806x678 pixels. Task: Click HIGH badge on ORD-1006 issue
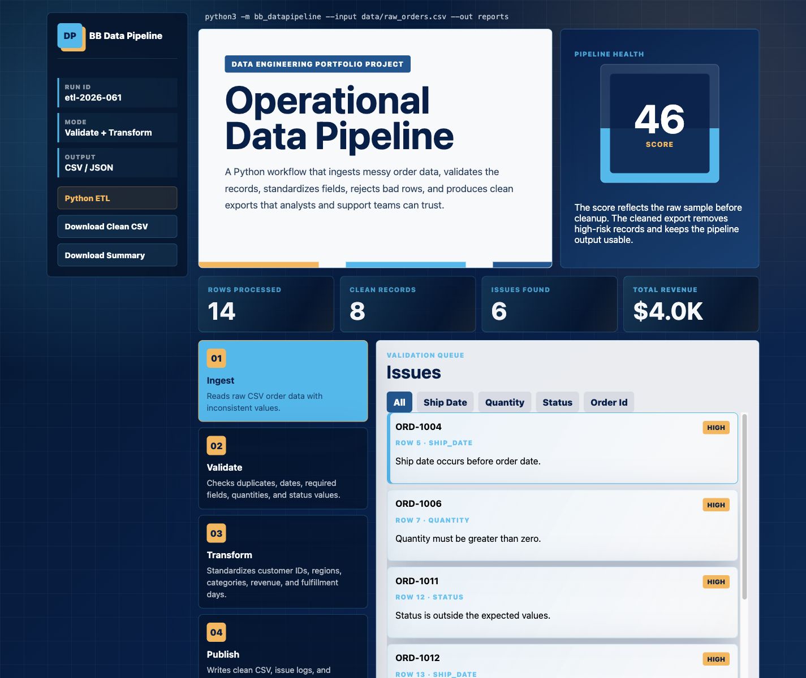[716, 505]
